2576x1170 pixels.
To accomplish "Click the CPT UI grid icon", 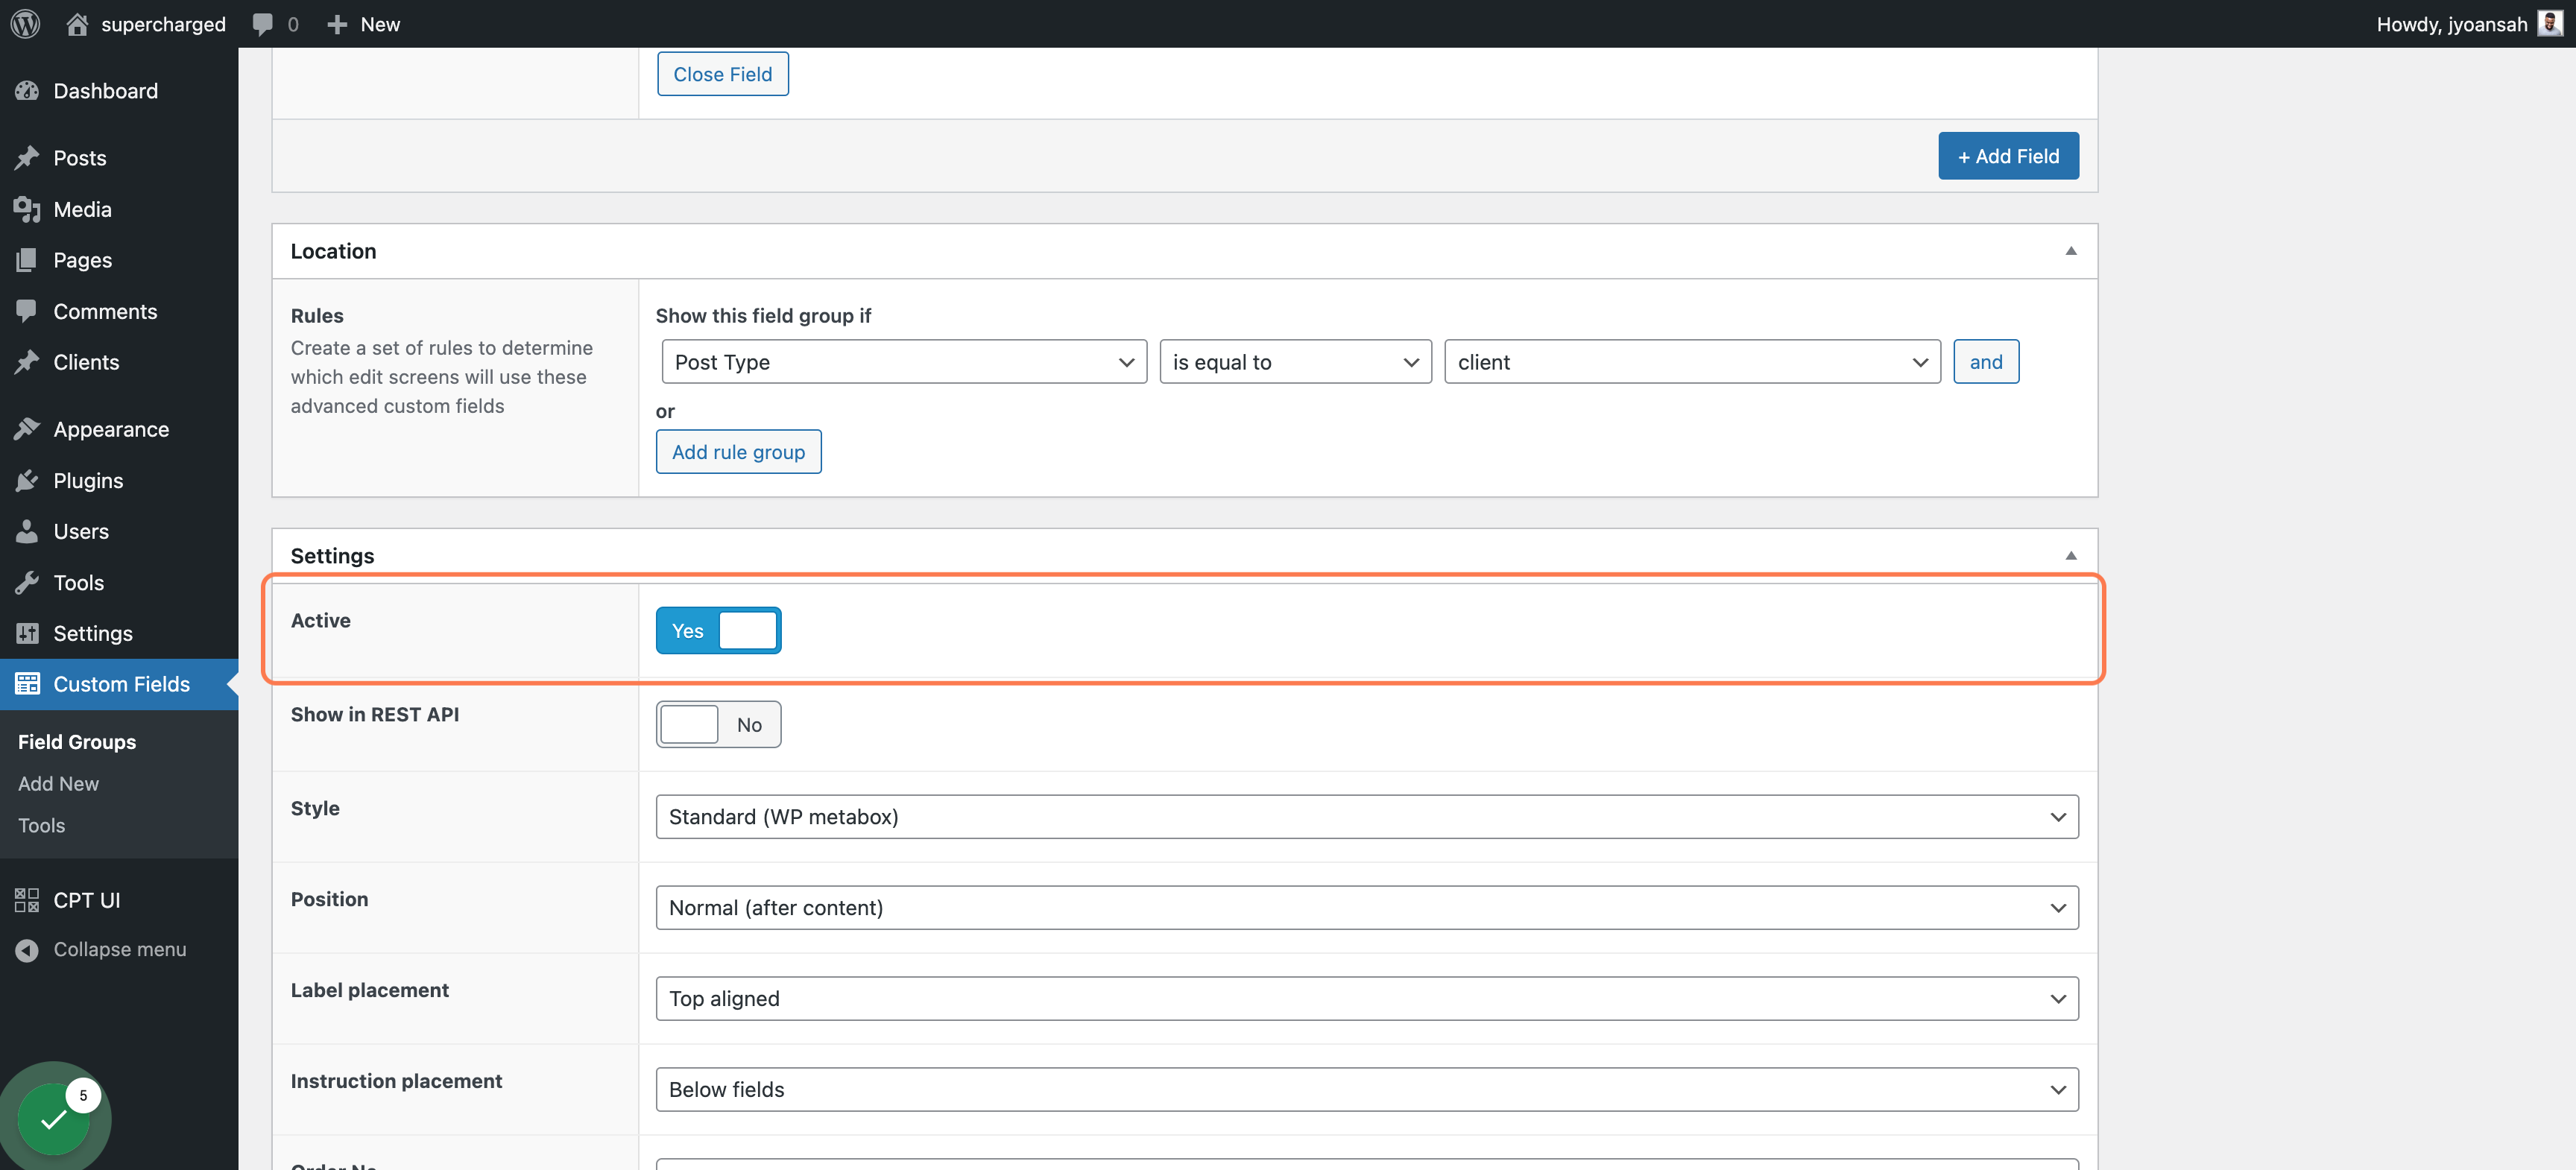I will pyautogui.click(x=27, y=900).
